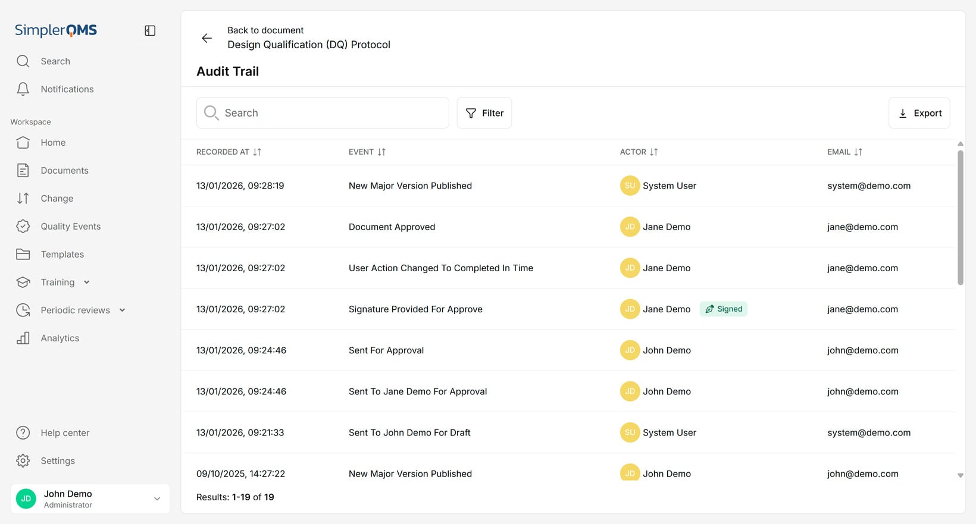Open the Filter button
The width and height of the screenshot is (976, 524).
pos(484,113)
